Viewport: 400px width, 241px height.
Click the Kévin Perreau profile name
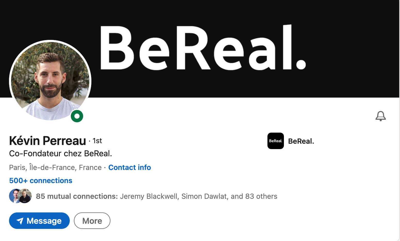click(48, 141)
